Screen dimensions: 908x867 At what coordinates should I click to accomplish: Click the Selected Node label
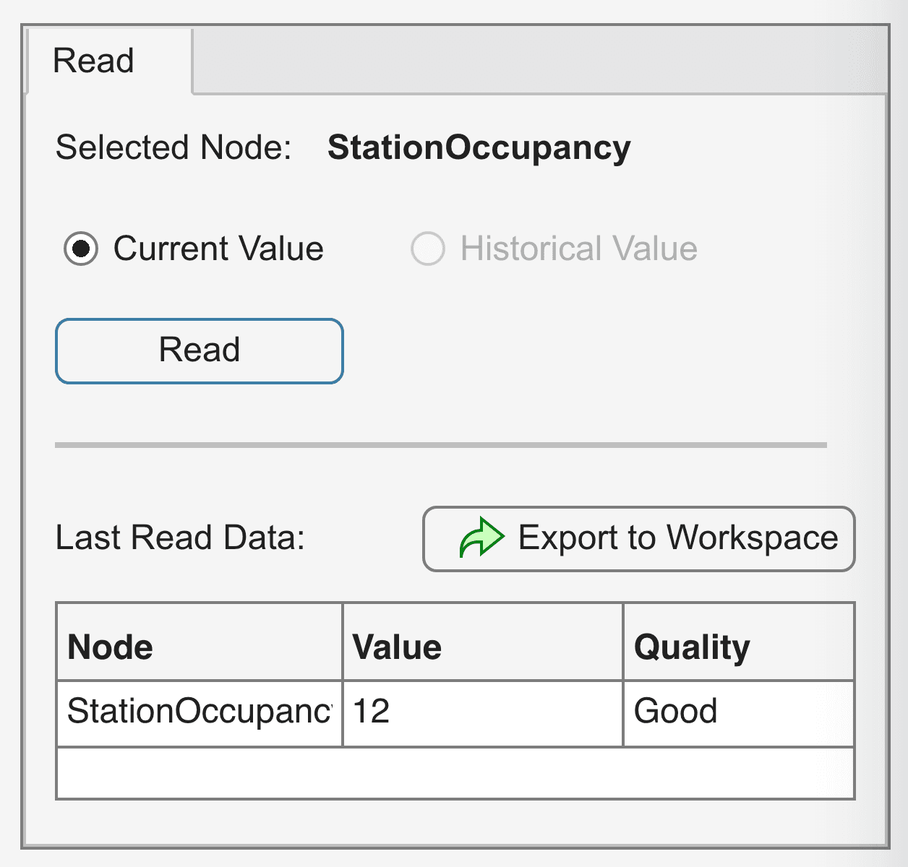[174, 147]
